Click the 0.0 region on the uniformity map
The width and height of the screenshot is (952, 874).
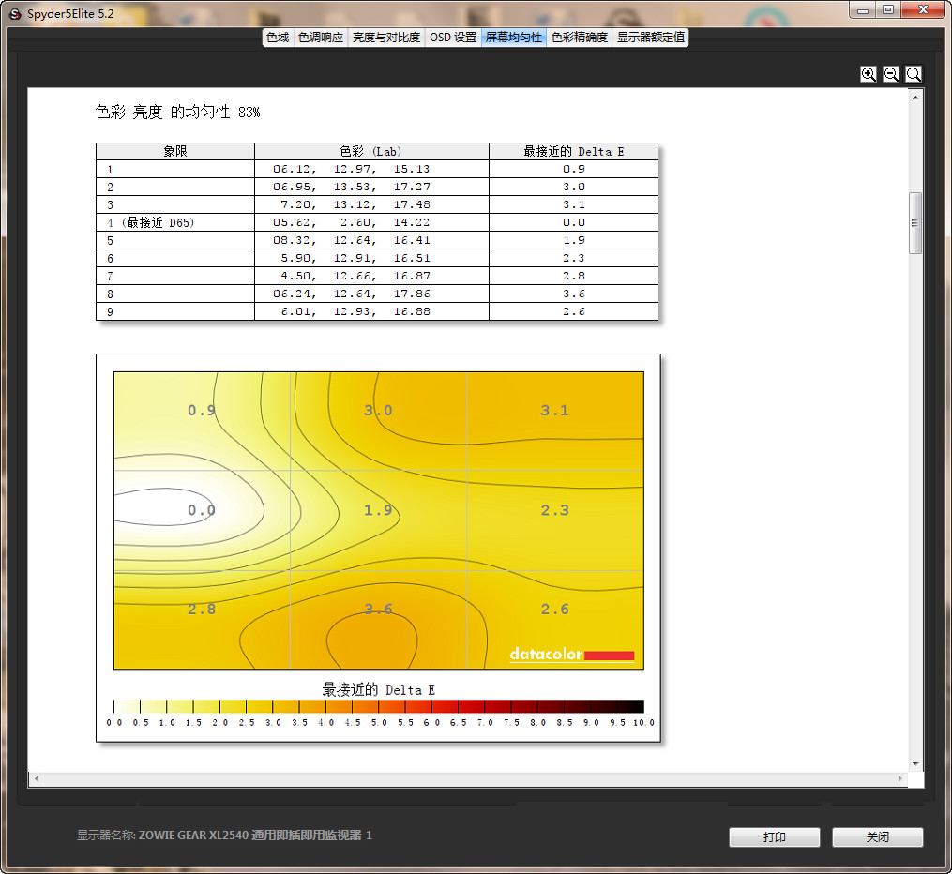coord(202,510)
